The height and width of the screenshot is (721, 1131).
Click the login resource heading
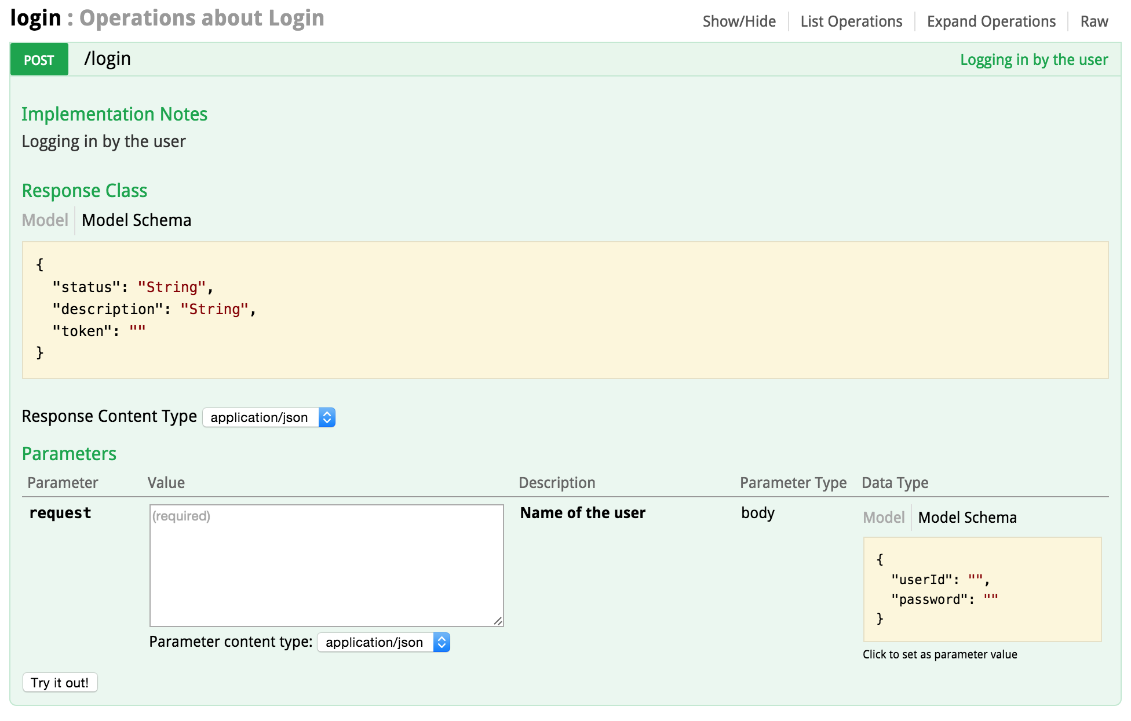coord(35,19)
